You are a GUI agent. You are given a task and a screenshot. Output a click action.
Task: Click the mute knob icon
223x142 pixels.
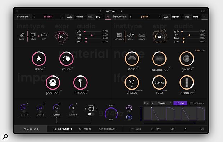67,59
